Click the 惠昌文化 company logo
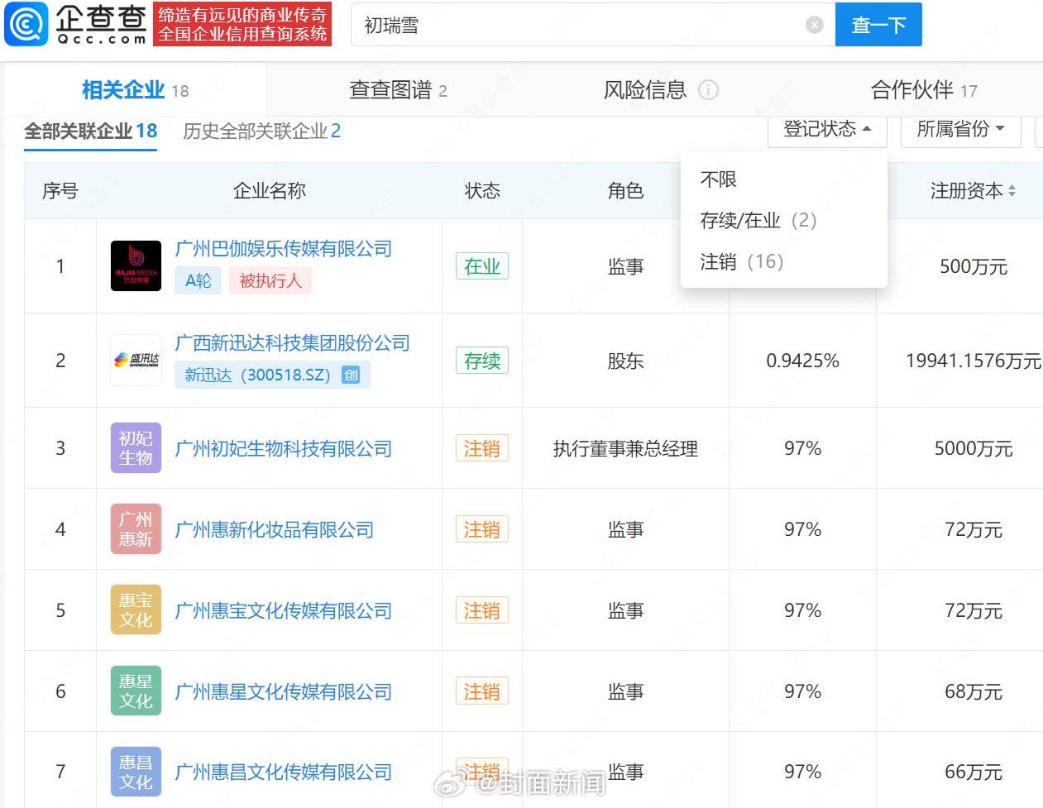The width and height of the screenshot is (1043, 808). click(135, 771)
